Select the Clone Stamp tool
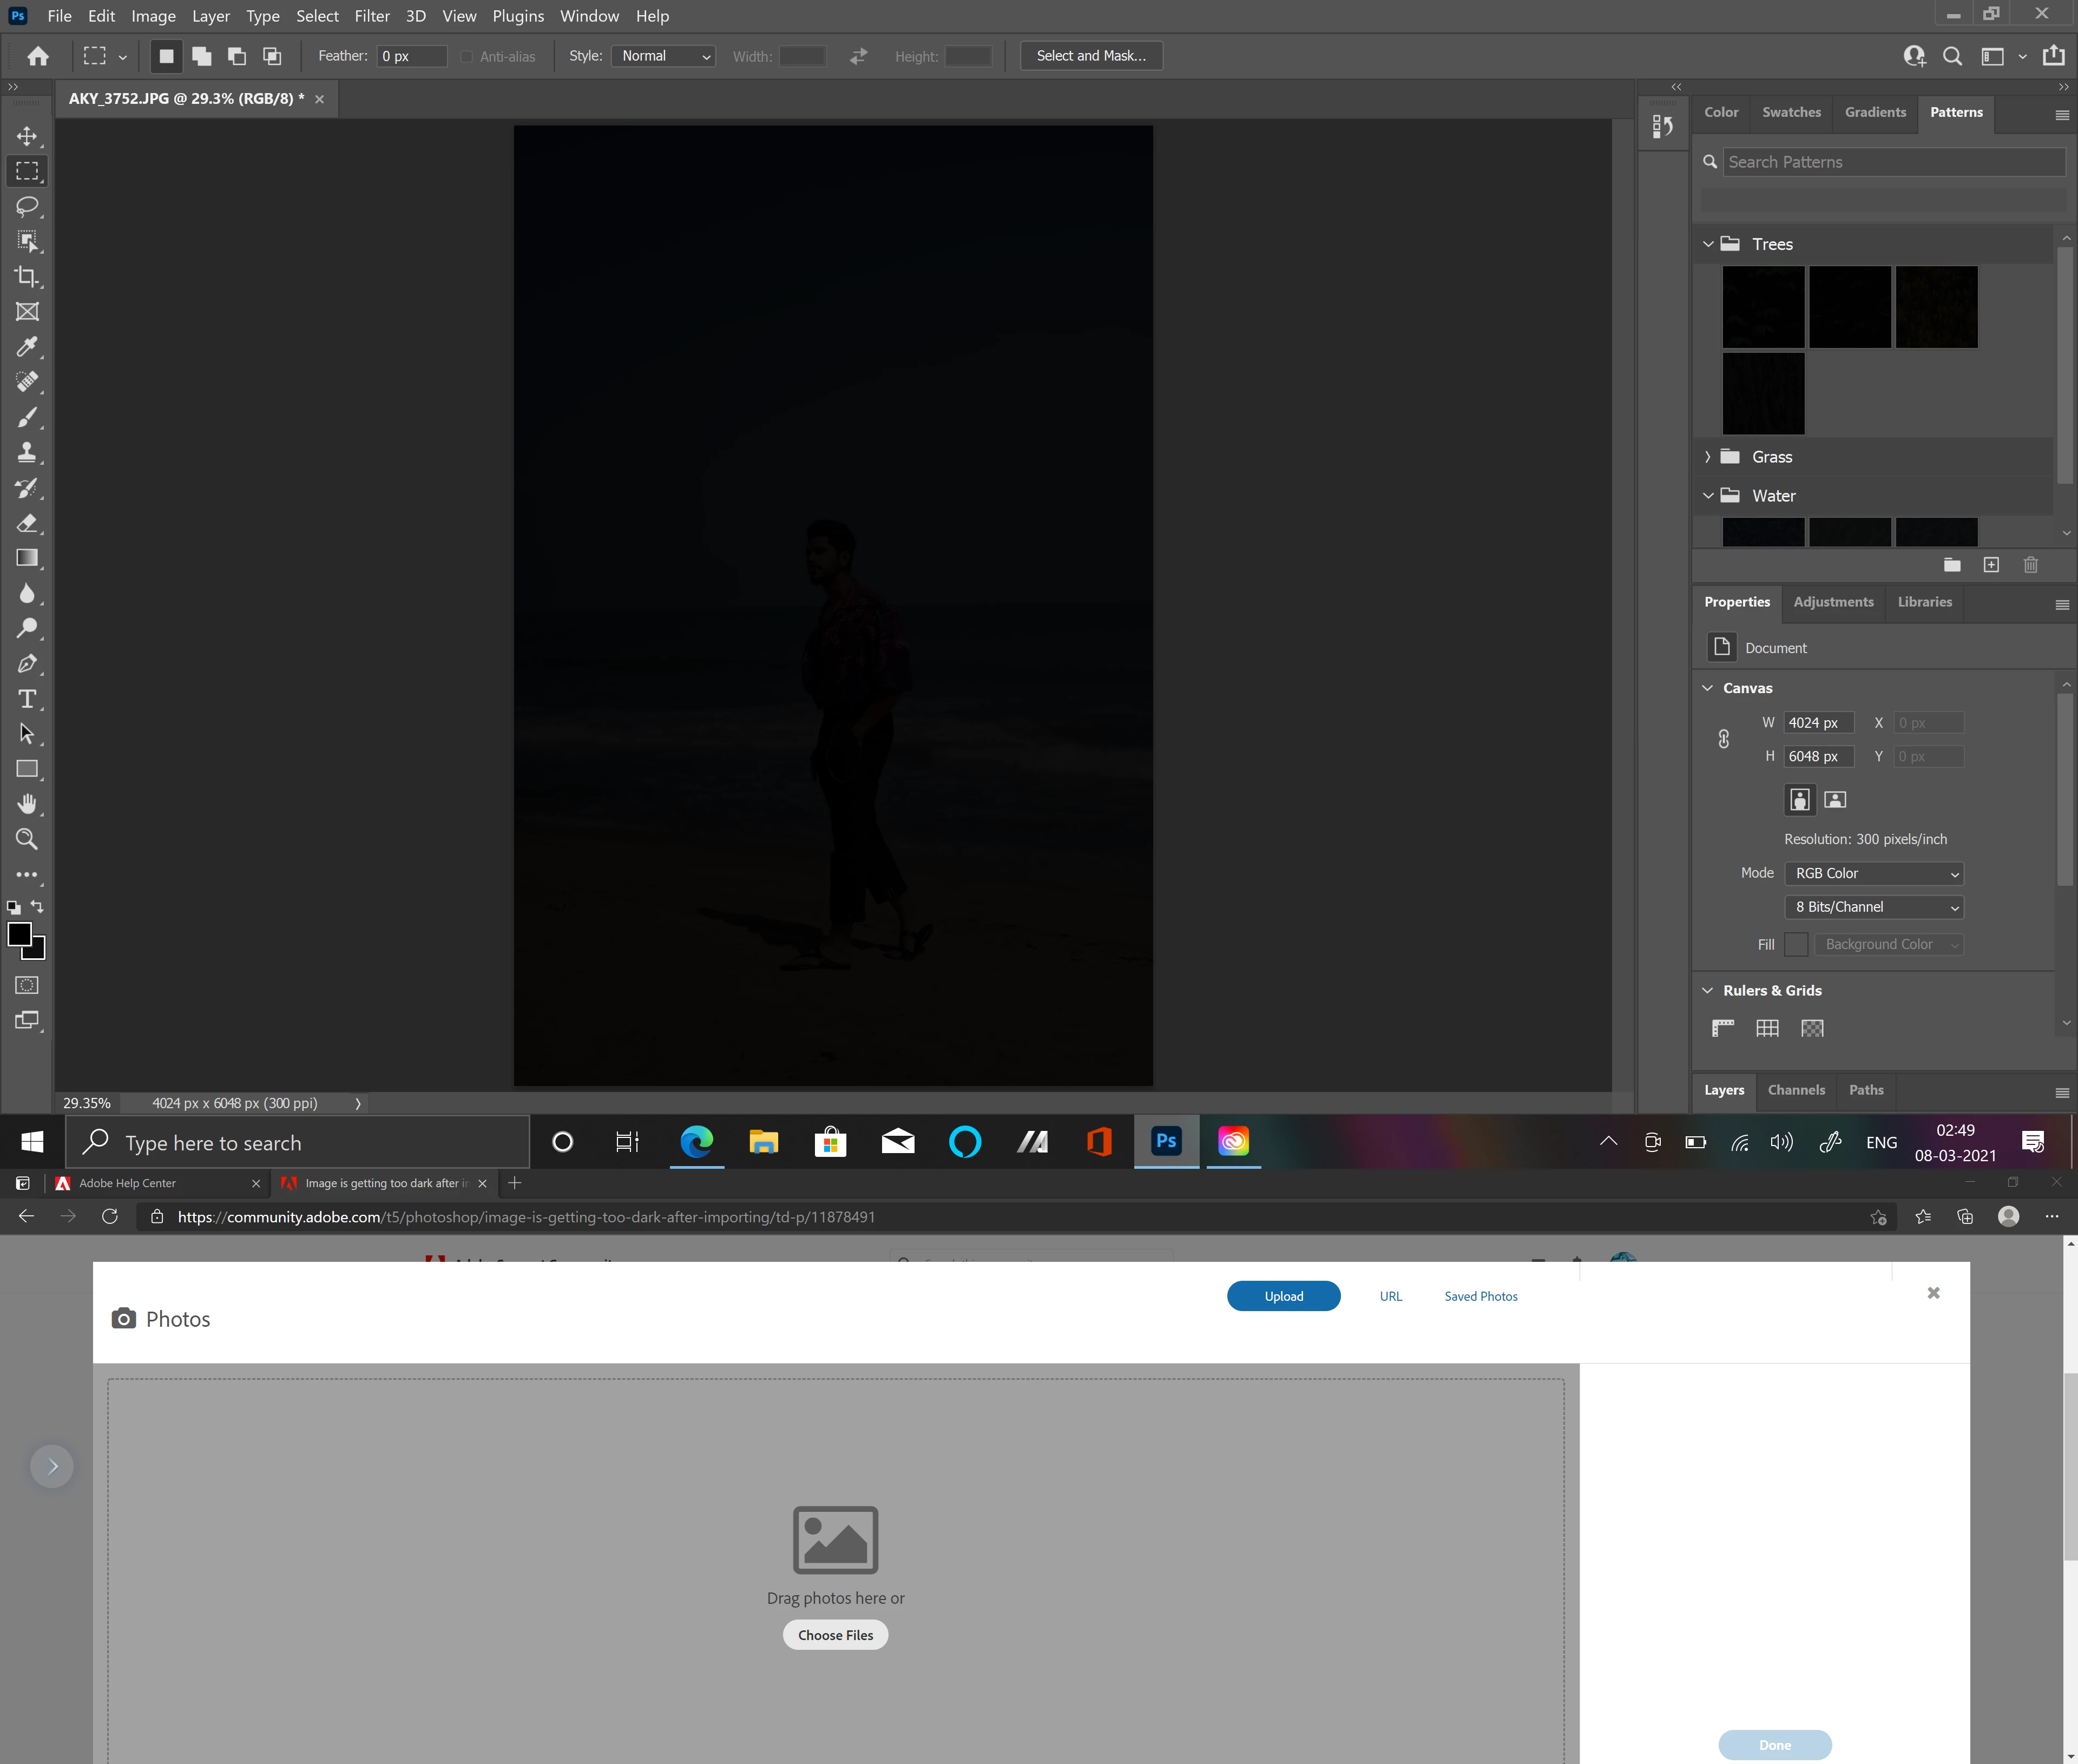2078x1764 pixels. (x=27, y=453)
